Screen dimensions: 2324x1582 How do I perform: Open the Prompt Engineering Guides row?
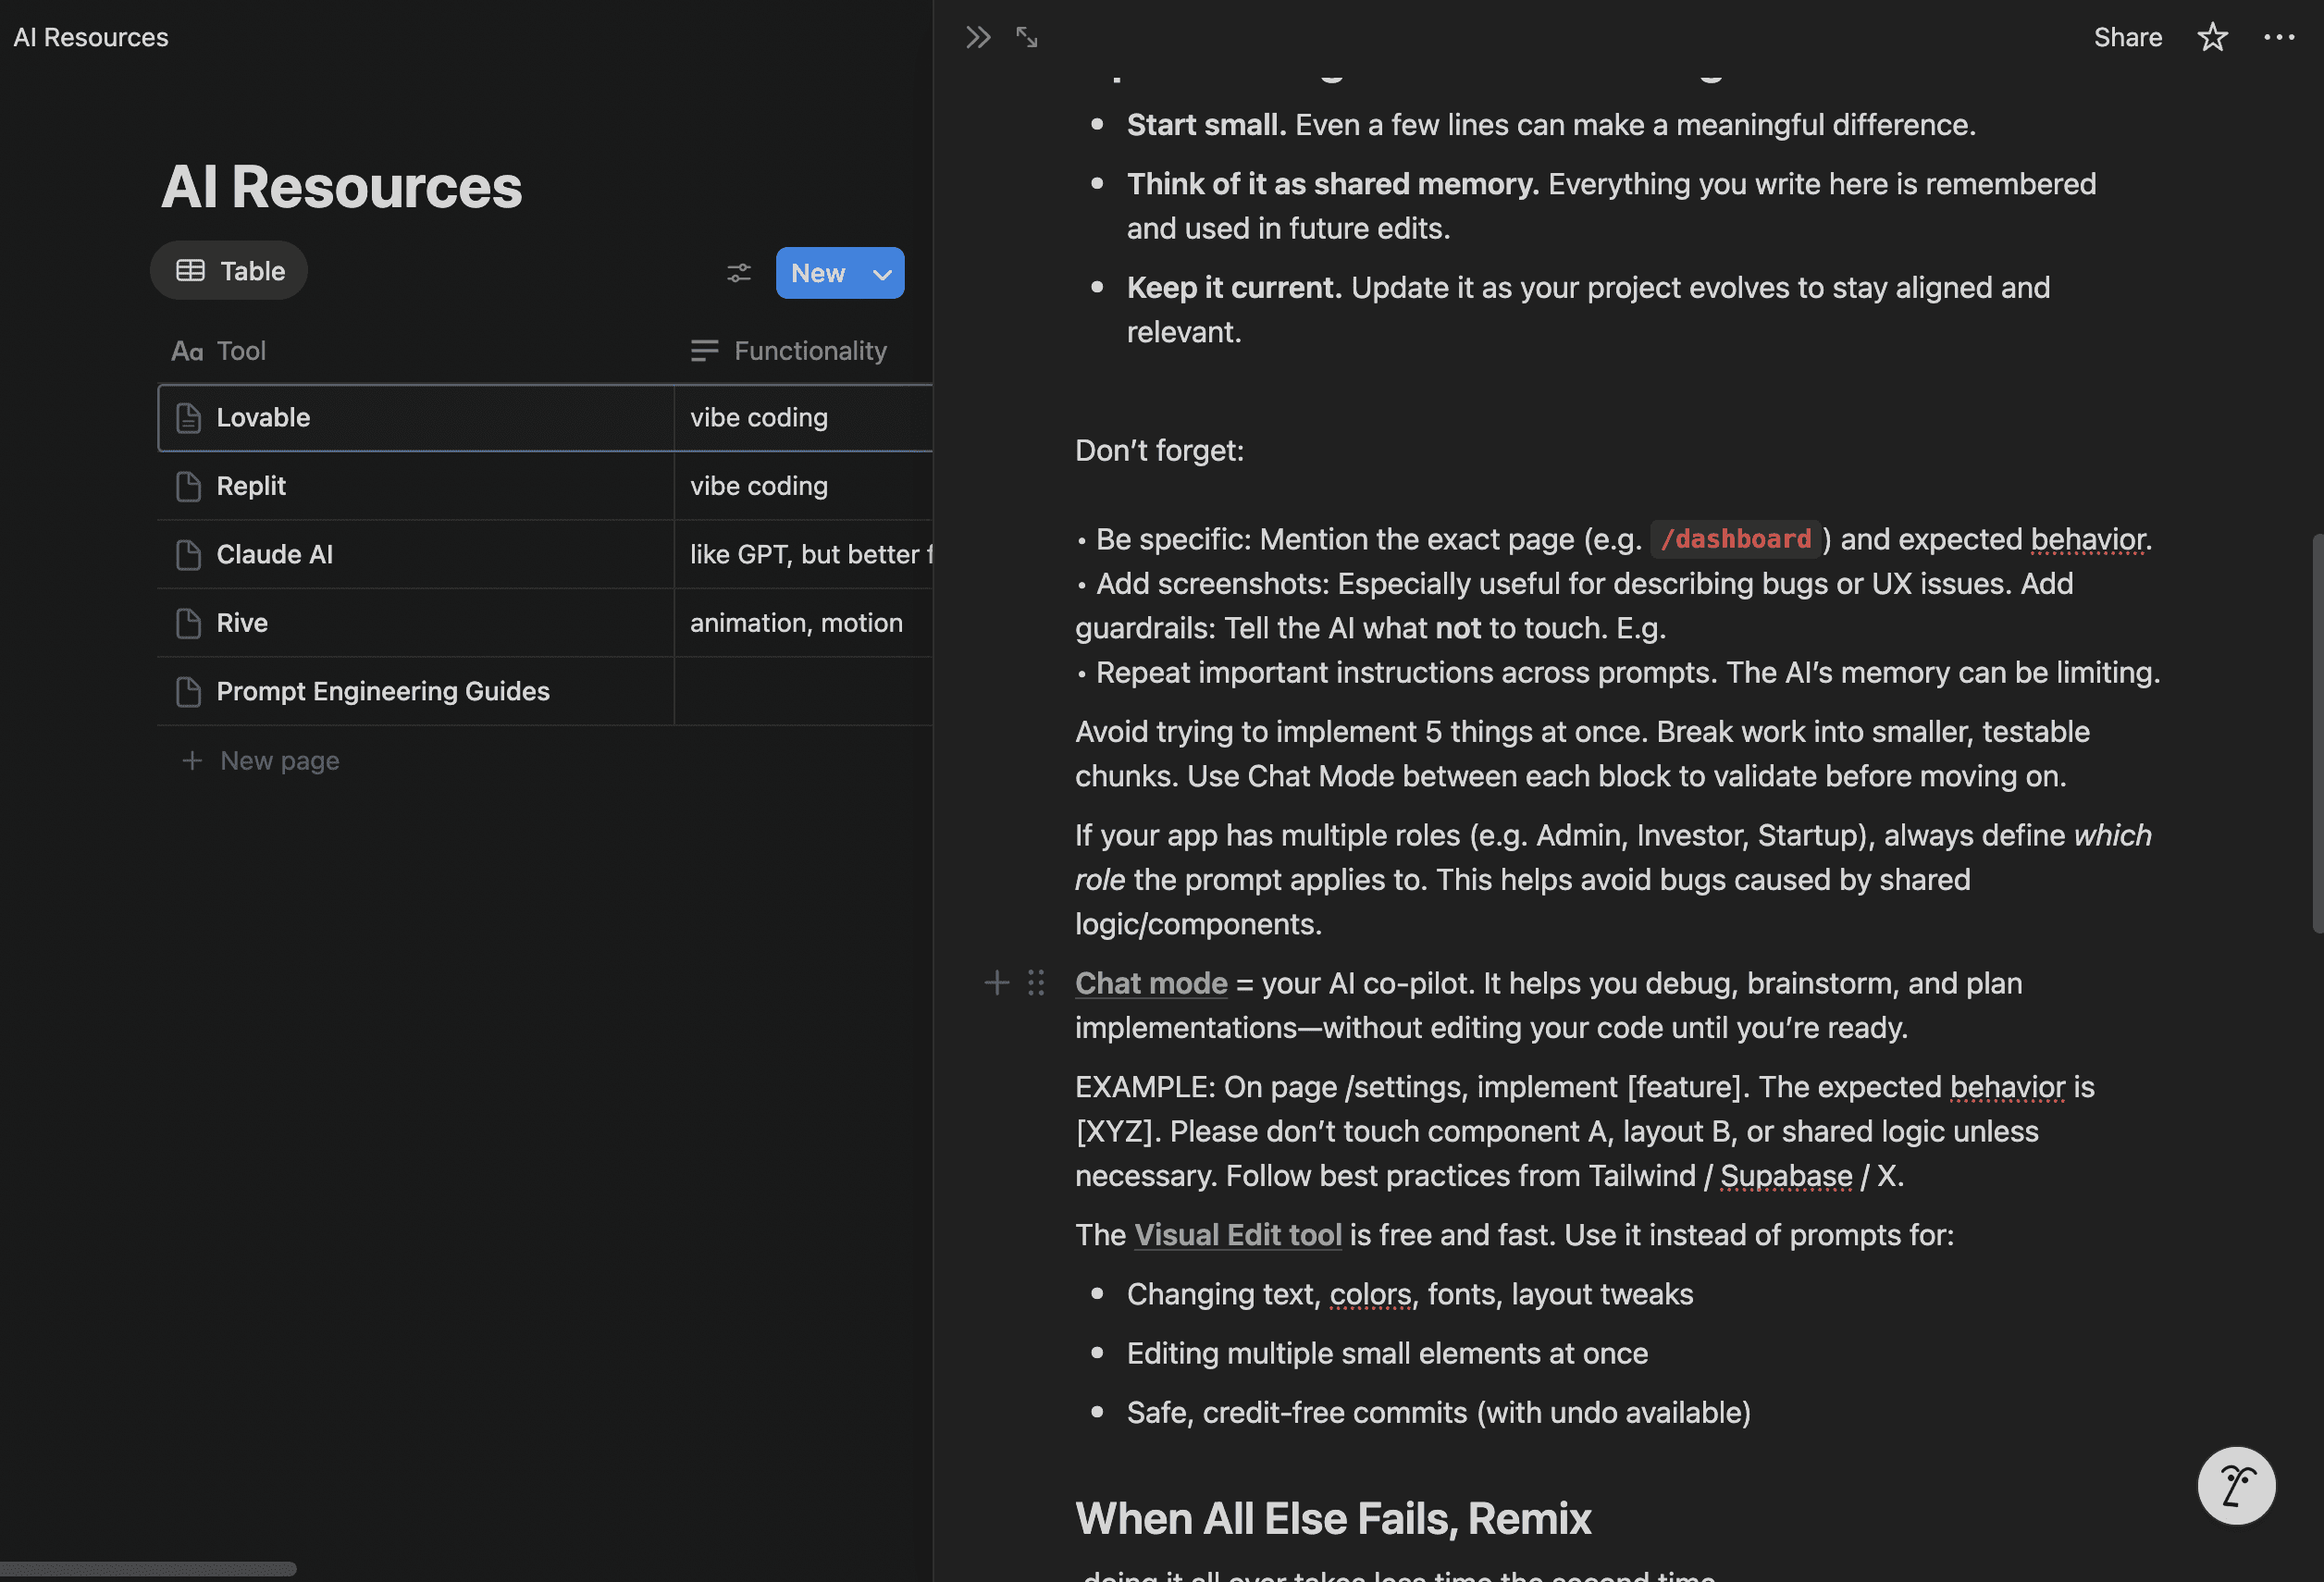click(x=383, y=692)
